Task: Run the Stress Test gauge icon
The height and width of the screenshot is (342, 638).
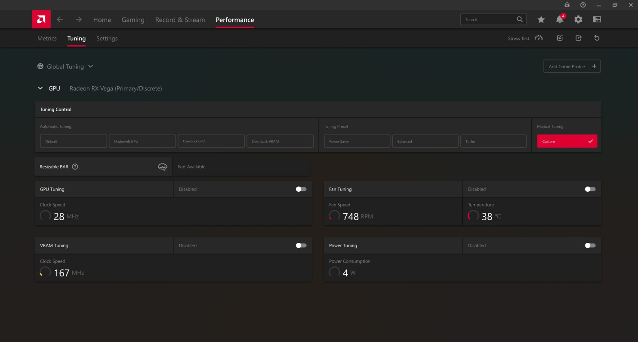Action: click(x=539, y=38)
